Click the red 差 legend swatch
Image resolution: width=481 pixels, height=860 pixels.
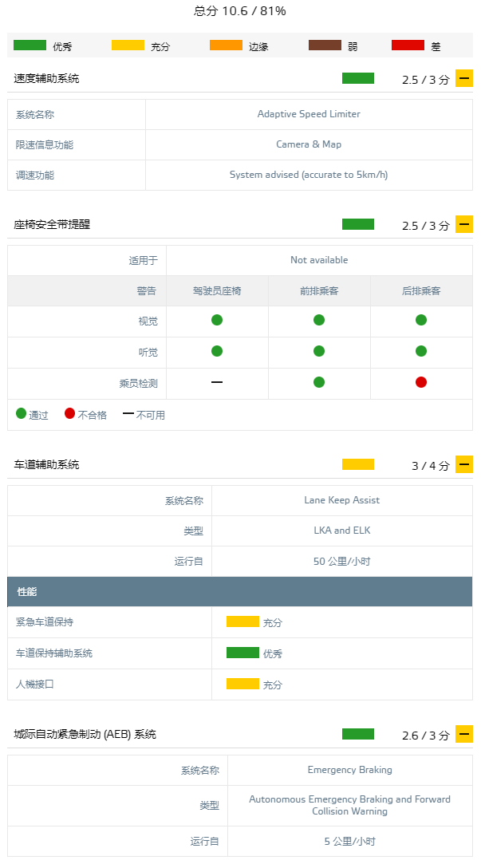(408, 45)
